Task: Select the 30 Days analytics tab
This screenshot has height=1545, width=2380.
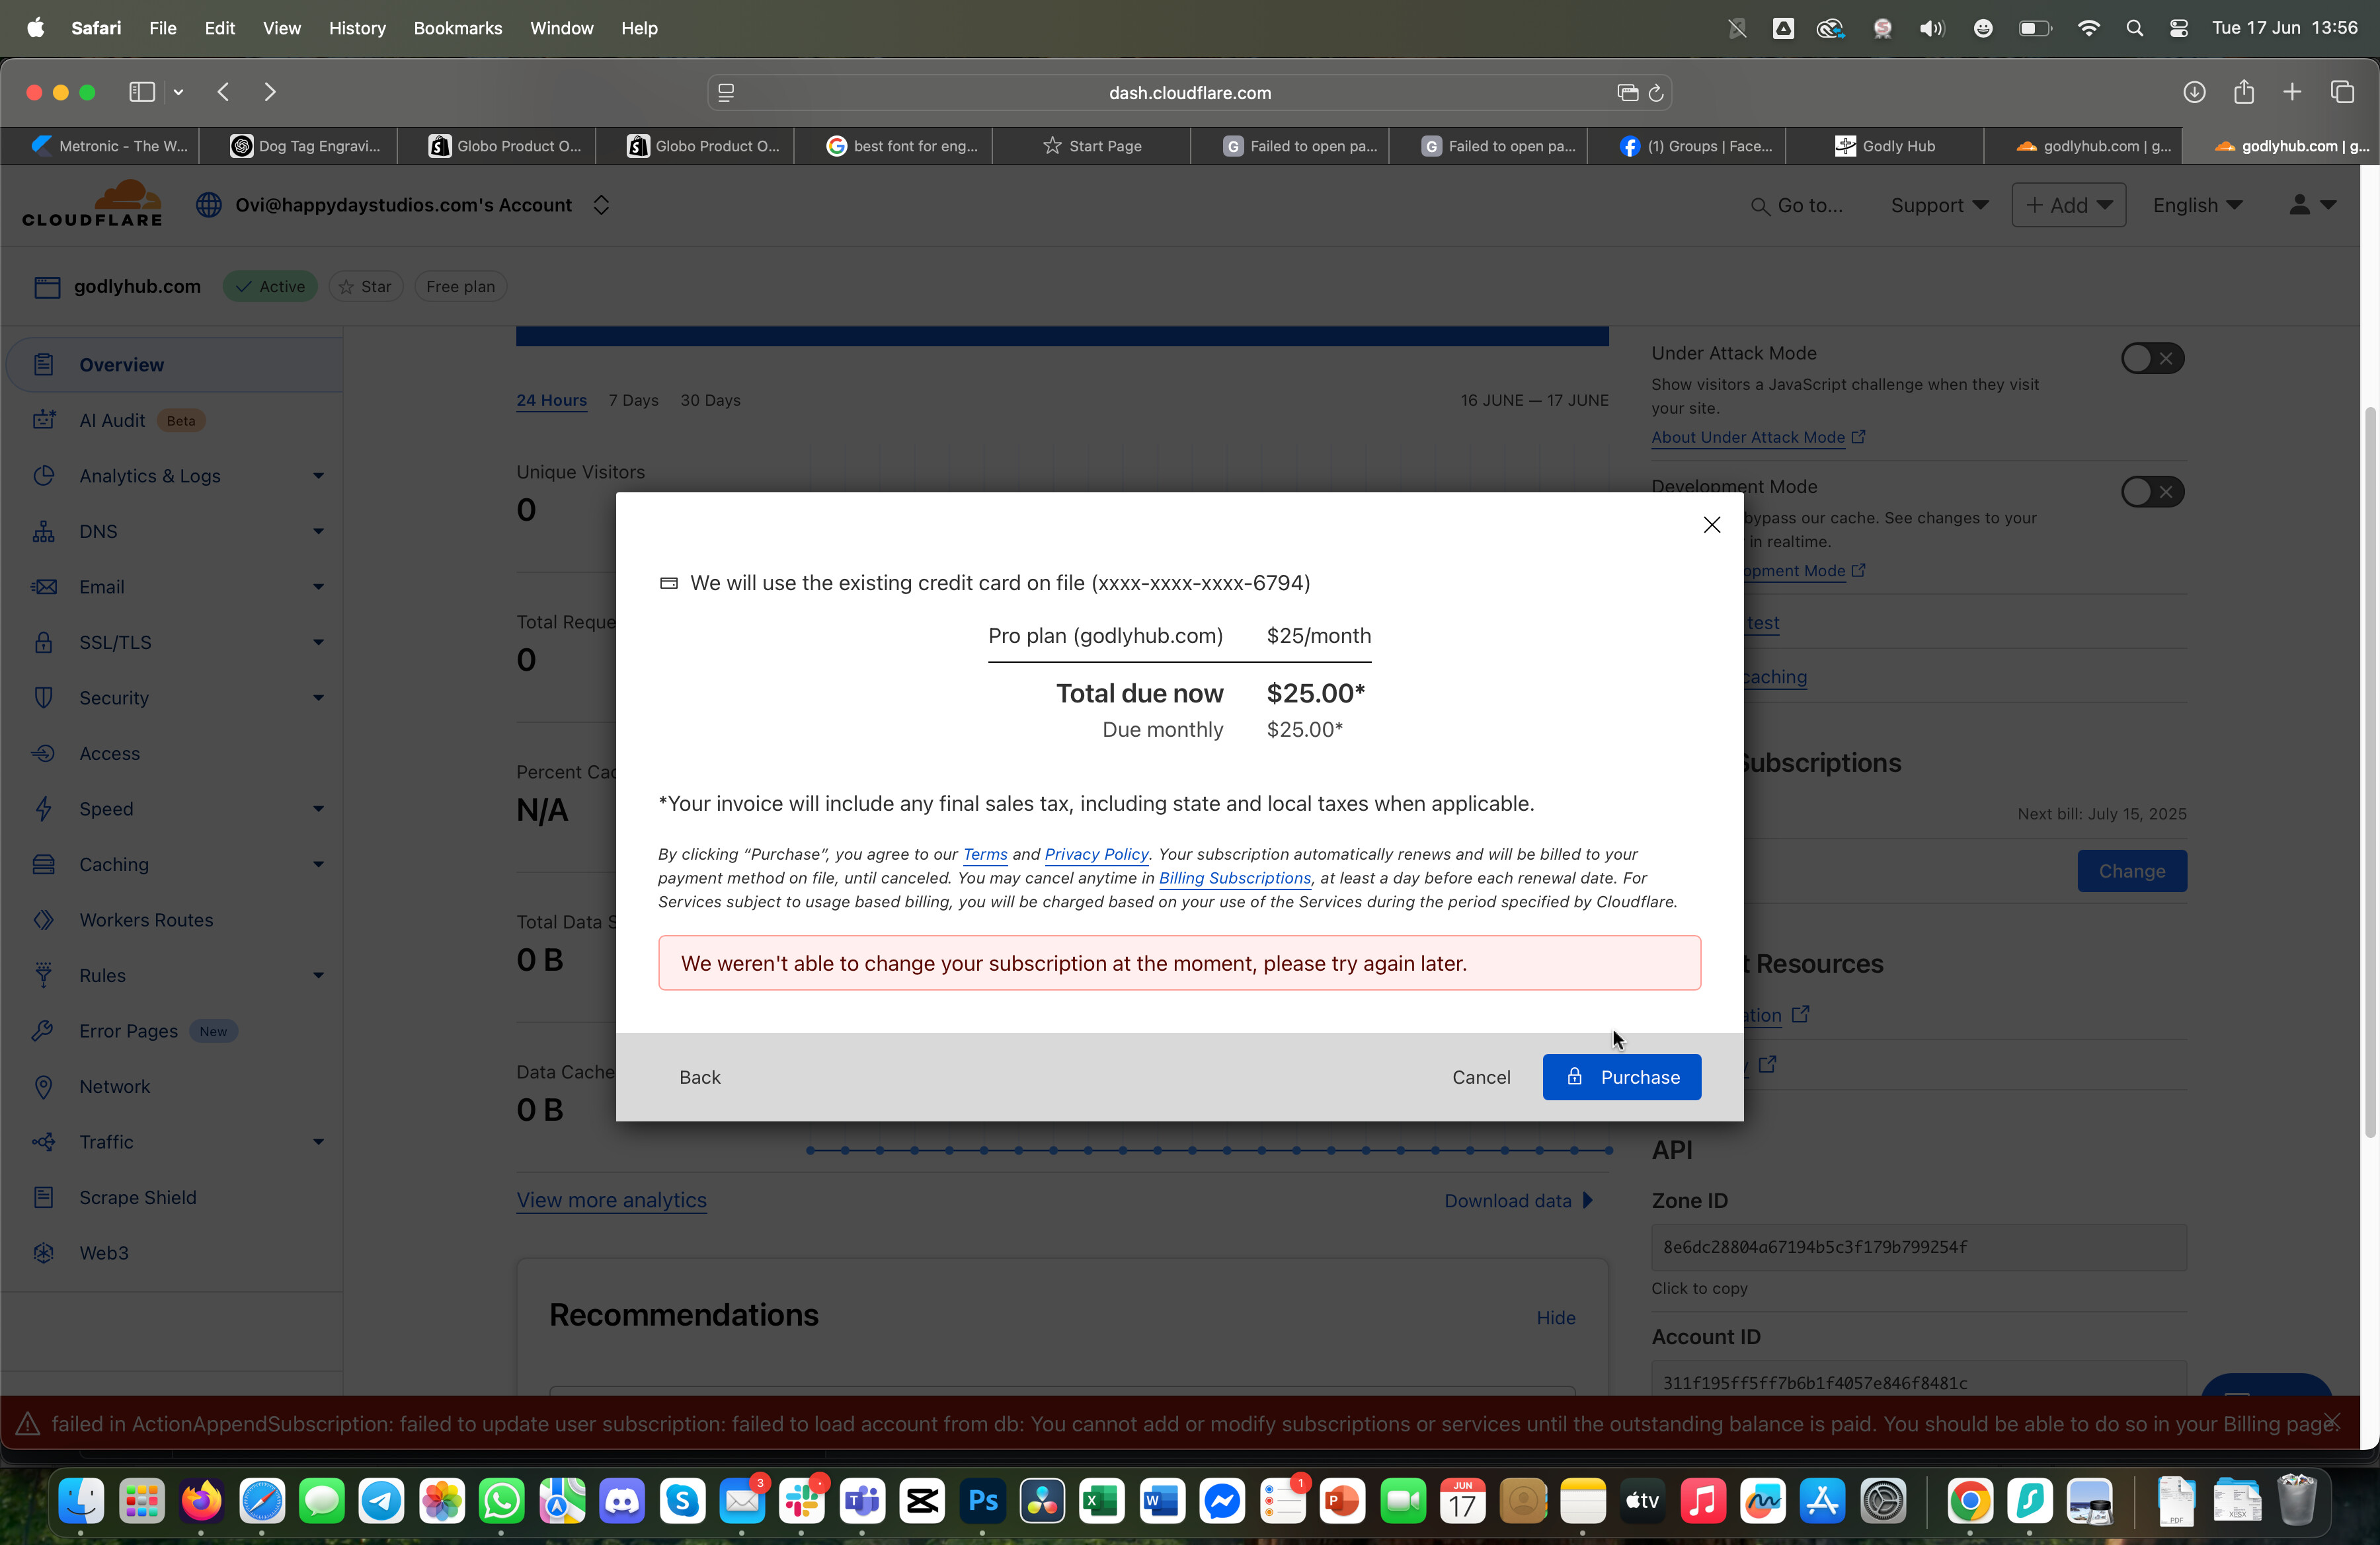Action: tap(710, 400)
